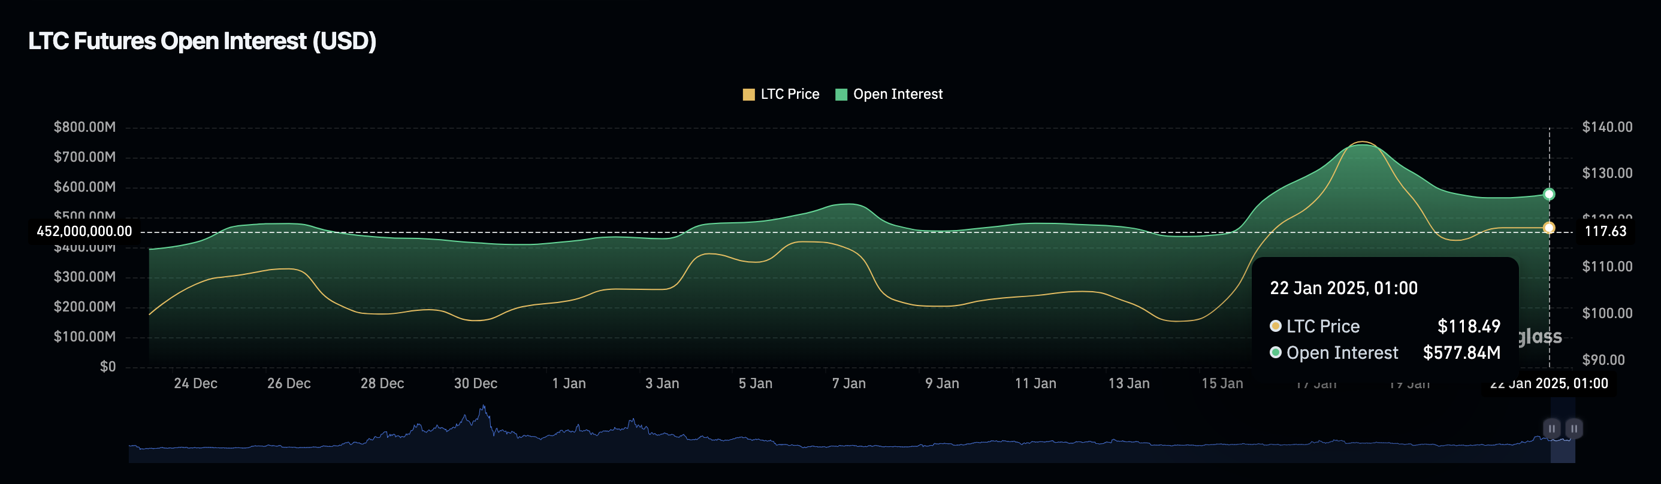The width and height of the screenshot is (1661, 484).
Task: Click the $700.00M left axis label
Action: point(84,158)
